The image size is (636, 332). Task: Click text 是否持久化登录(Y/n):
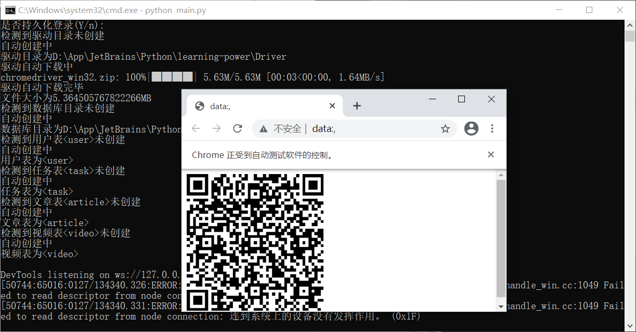pyautogui.click(x=53, y=25)
